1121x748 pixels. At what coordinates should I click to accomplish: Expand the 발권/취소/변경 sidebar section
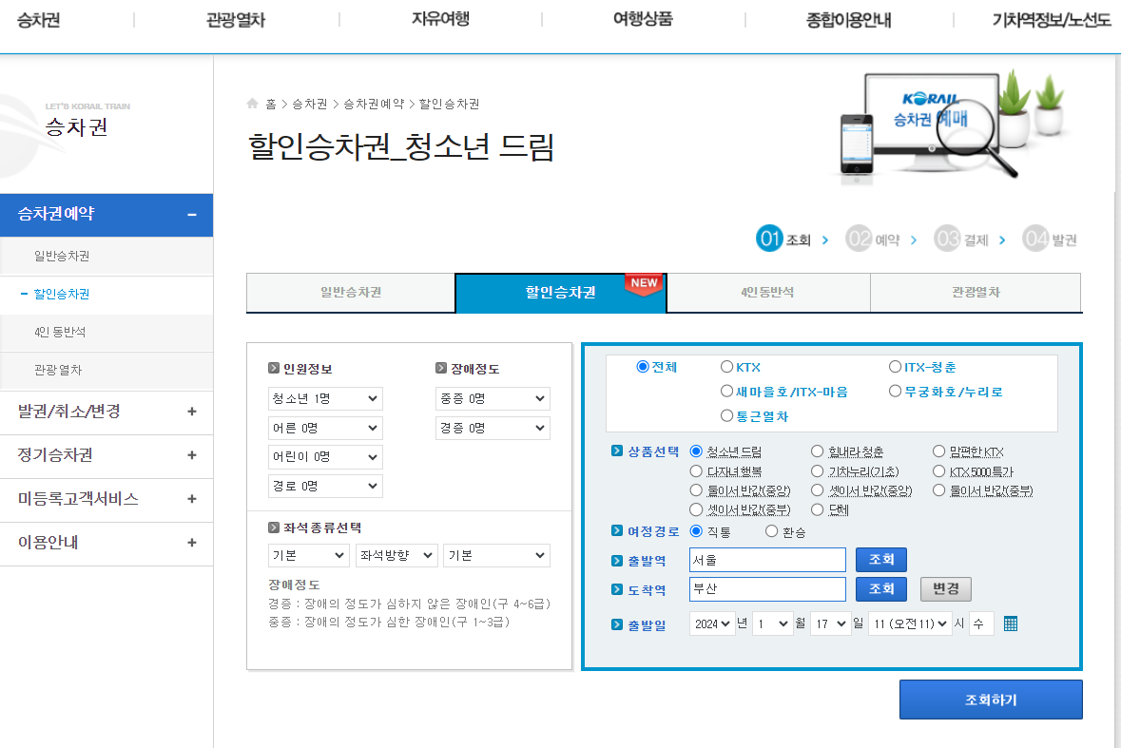106,412
